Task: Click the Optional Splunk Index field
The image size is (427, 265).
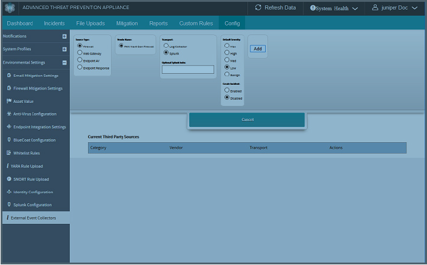Action: point(187,70)
